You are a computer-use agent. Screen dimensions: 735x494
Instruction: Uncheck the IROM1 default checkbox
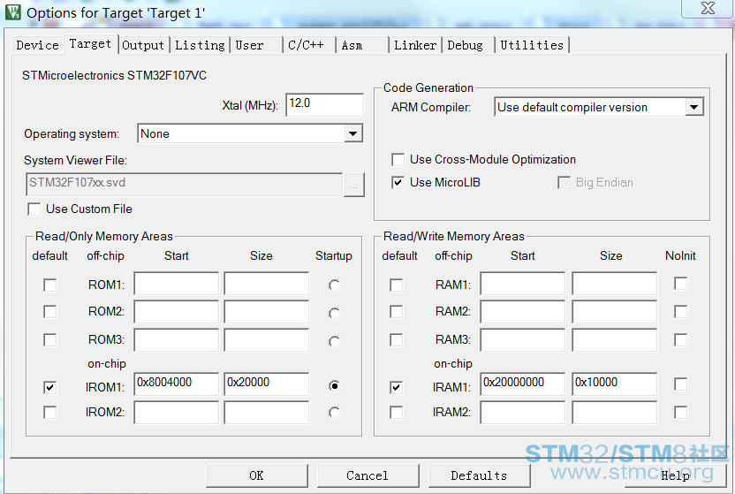click(50, 388)
